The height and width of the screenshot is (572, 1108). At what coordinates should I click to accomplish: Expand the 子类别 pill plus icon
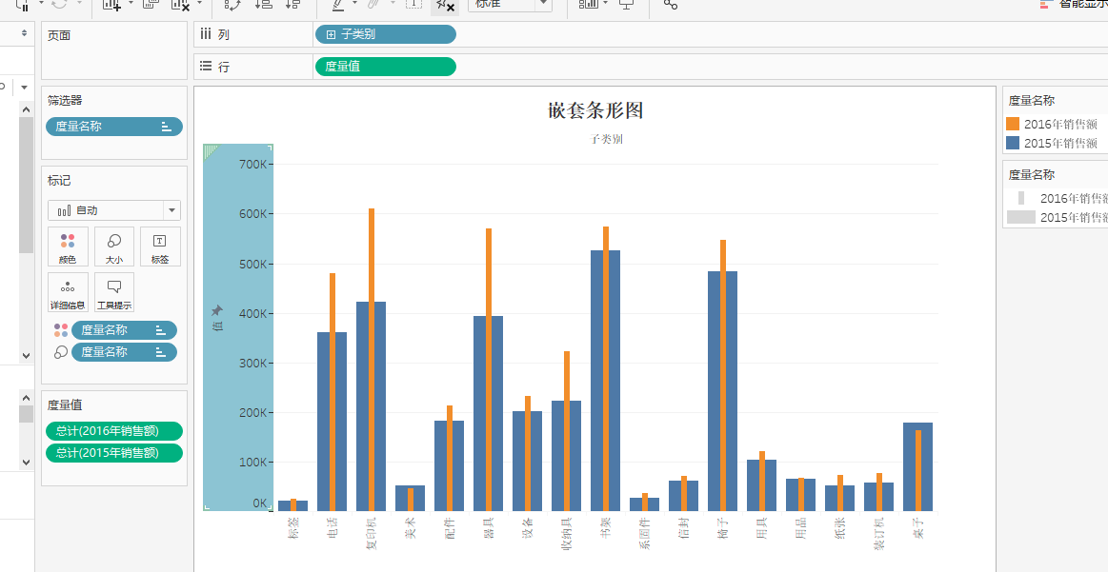click(330, 34)
